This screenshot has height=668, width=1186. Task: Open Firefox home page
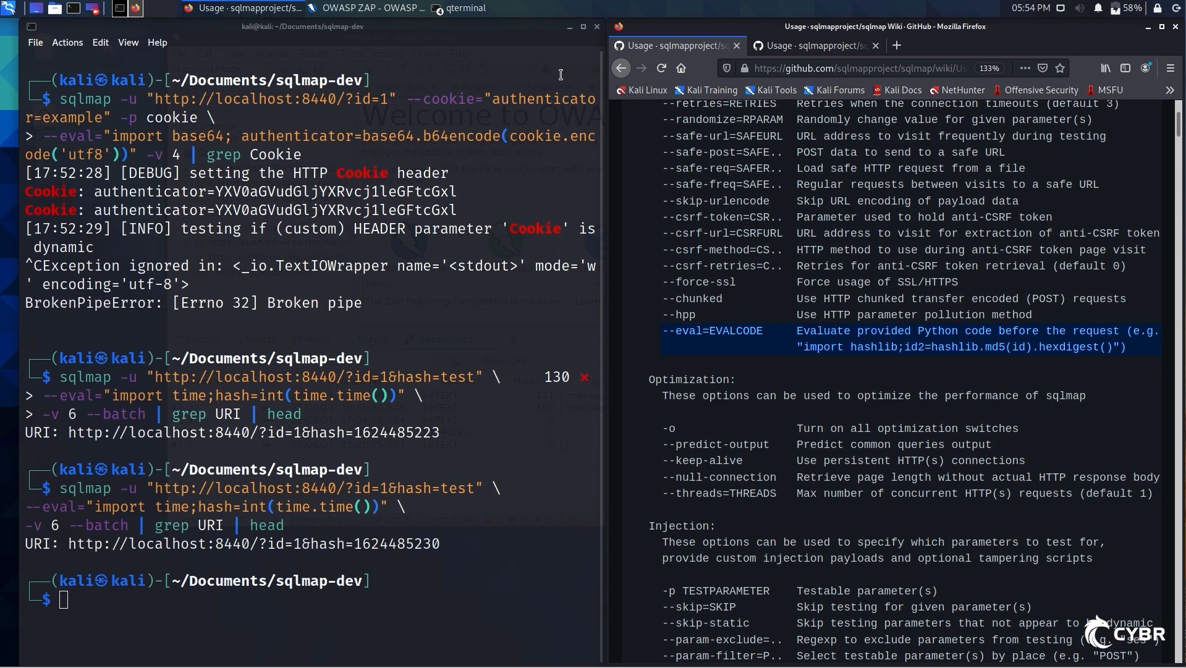tap(681, 68)
